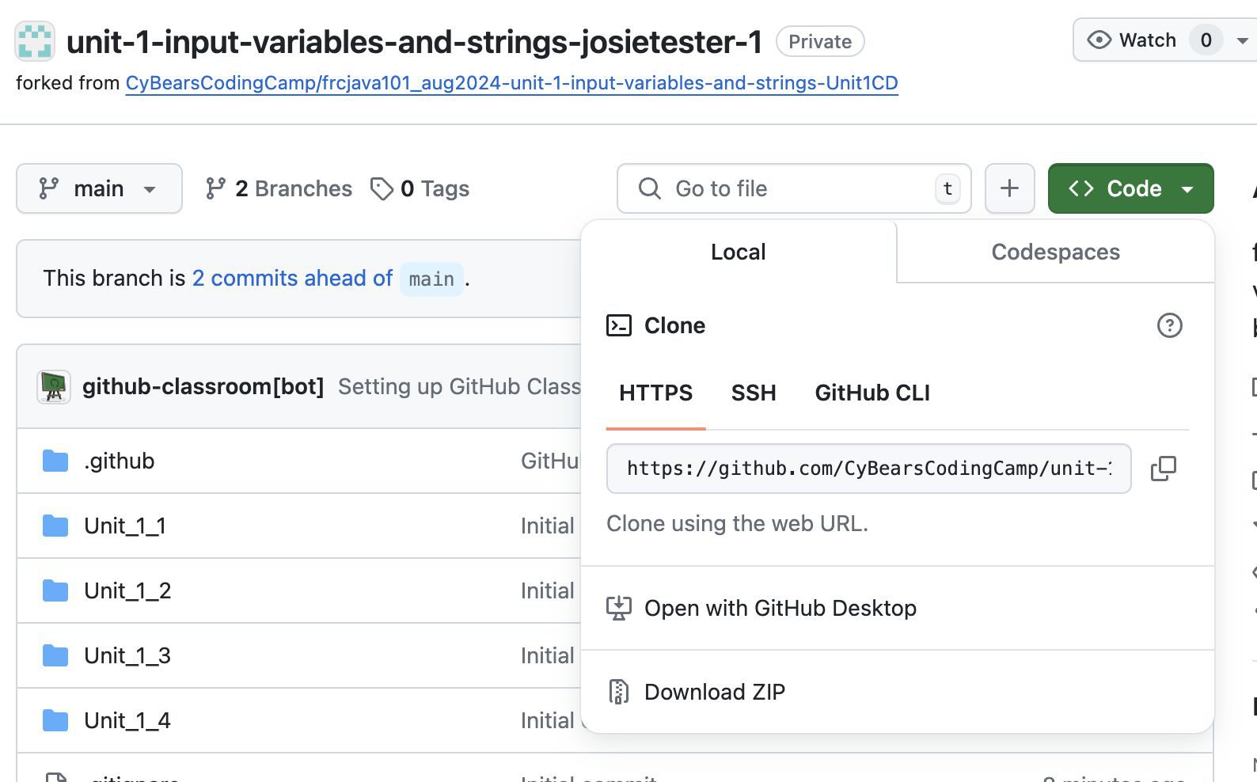Select the SSH clone tab

point(753,393)
